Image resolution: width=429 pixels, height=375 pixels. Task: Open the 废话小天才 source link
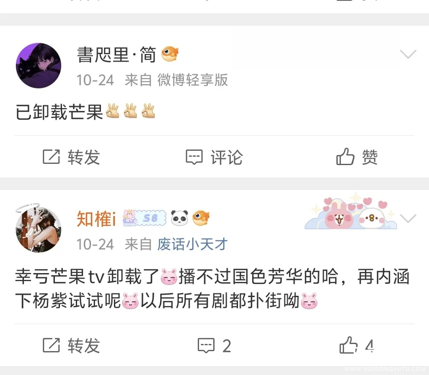(192, 244)
